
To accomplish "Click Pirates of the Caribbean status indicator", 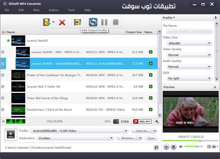I will [x=151, y=75].
